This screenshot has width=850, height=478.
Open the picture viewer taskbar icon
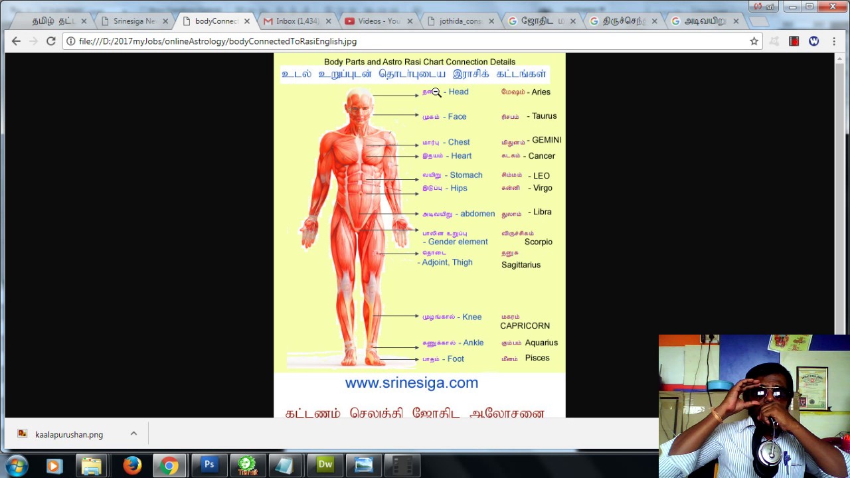pos(364,465)
